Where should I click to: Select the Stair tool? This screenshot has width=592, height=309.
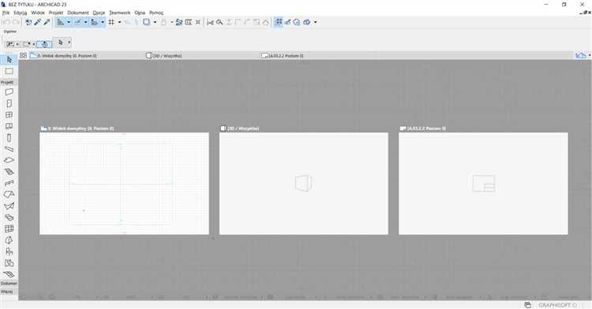(9, 172)
